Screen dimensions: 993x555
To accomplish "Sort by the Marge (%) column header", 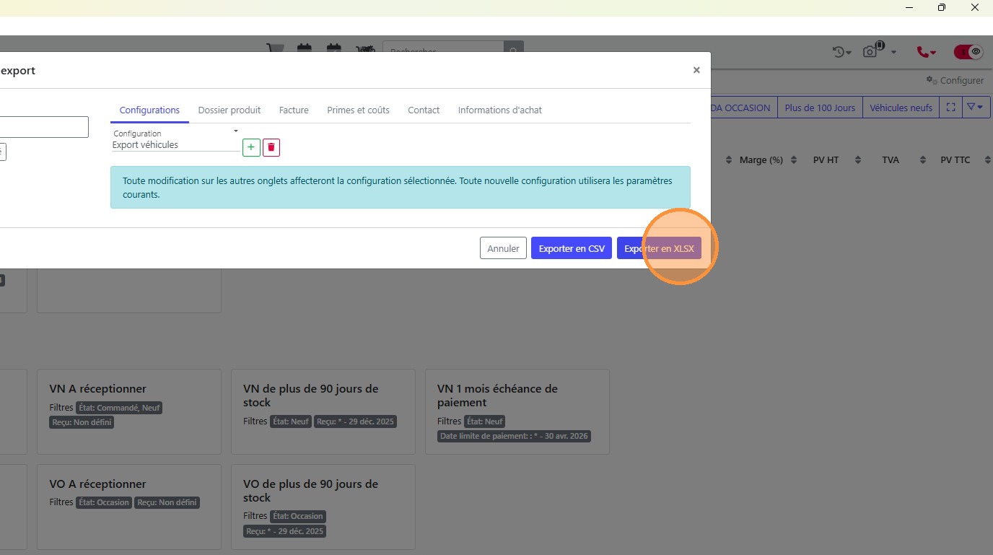I will coord(761,159).
